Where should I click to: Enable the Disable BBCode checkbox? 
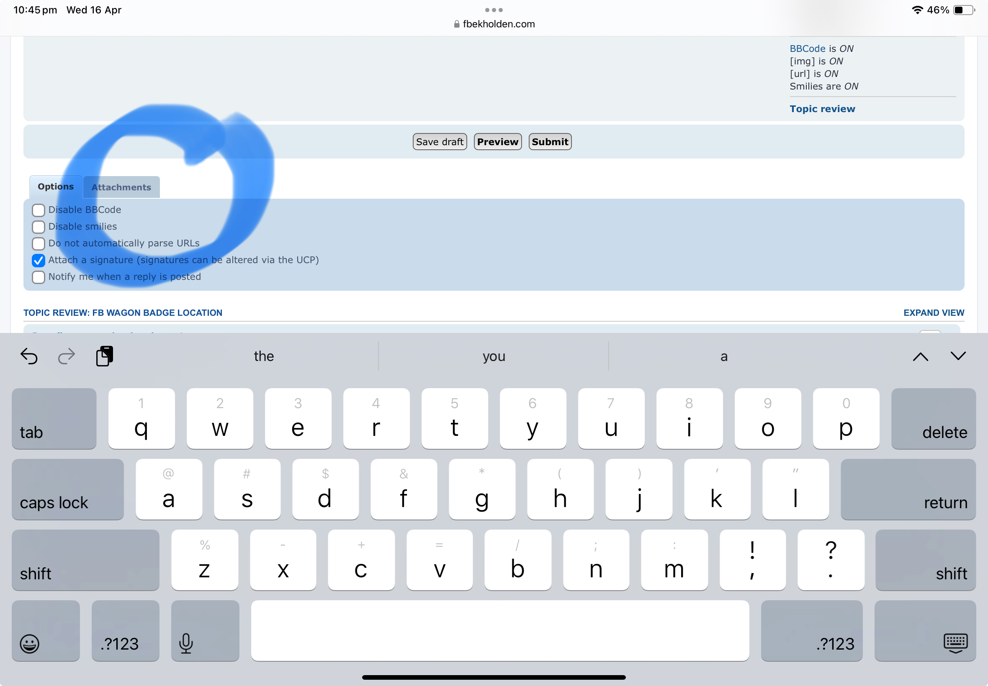pos(38,210)
